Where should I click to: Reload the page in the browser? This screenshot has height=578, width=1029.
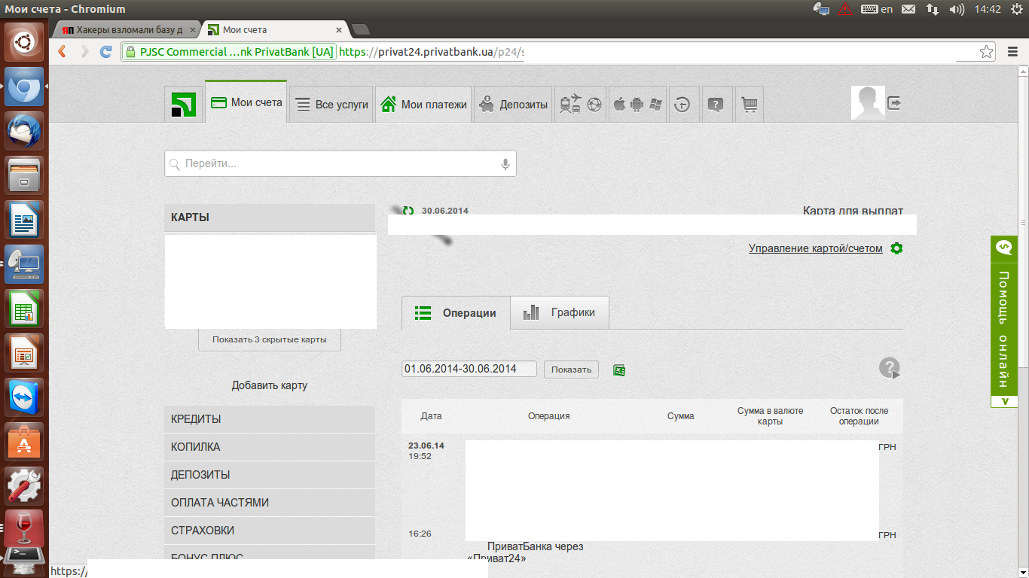106,52
